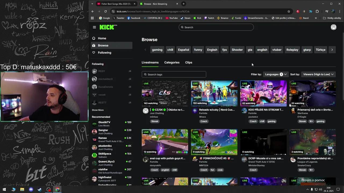The image size is (344, 193).
Task: Select the Roleplay tag chip
Action: click(x=292, y=50)
